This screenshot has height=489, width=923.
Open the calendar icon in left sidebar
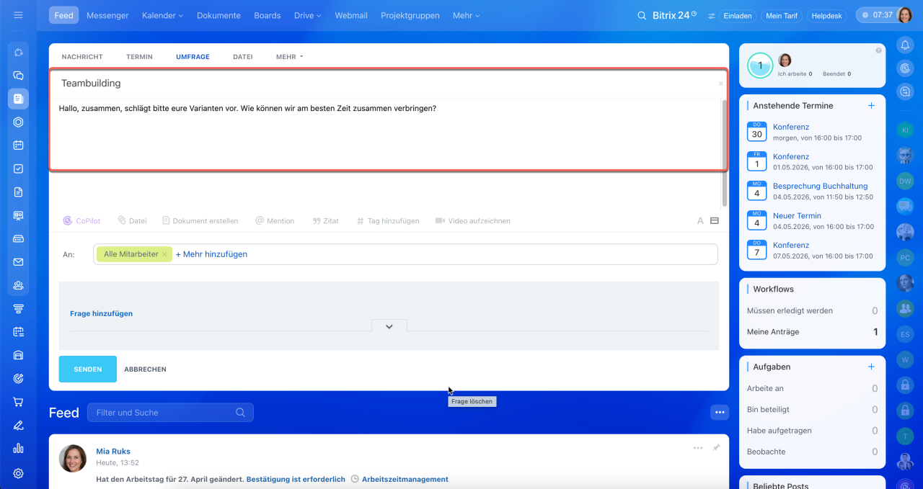[18, 145]
